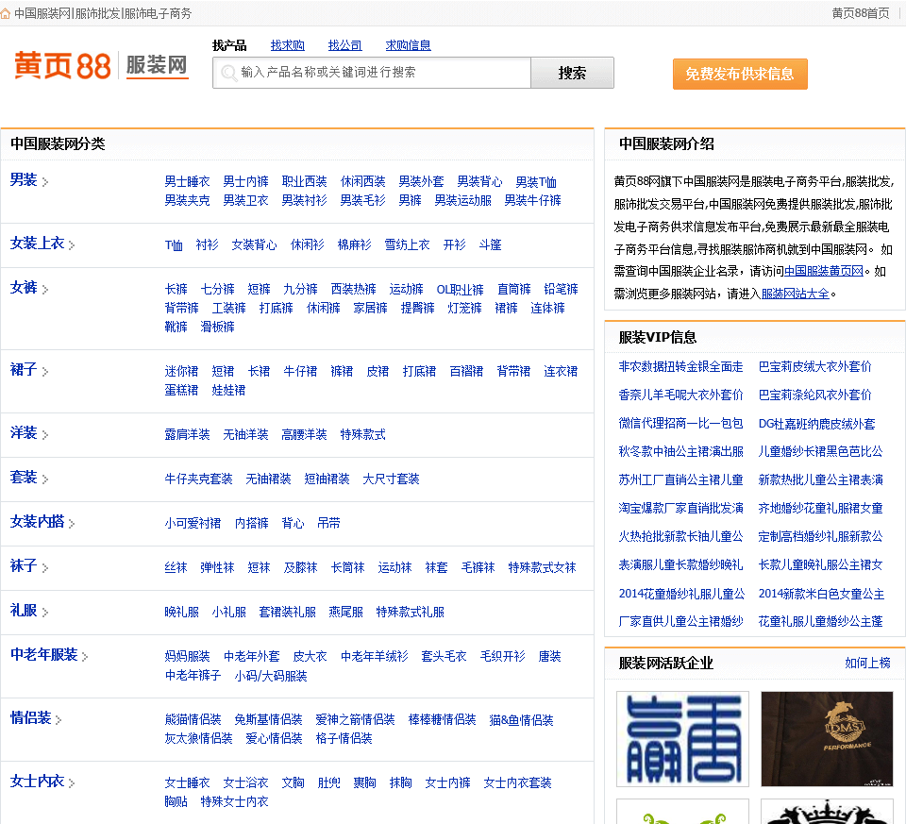The height and width of the screenshot is (824, 906).
Task: Open the 中国服装黄页网 link
Action: [x=823, y=271]
